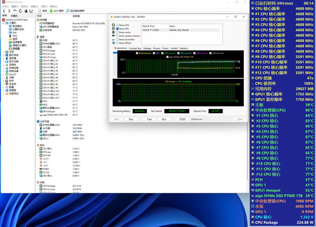Enable the Stress CPU checkbox
This screenshot has width=316, height=227.
[x=118, y=25]
